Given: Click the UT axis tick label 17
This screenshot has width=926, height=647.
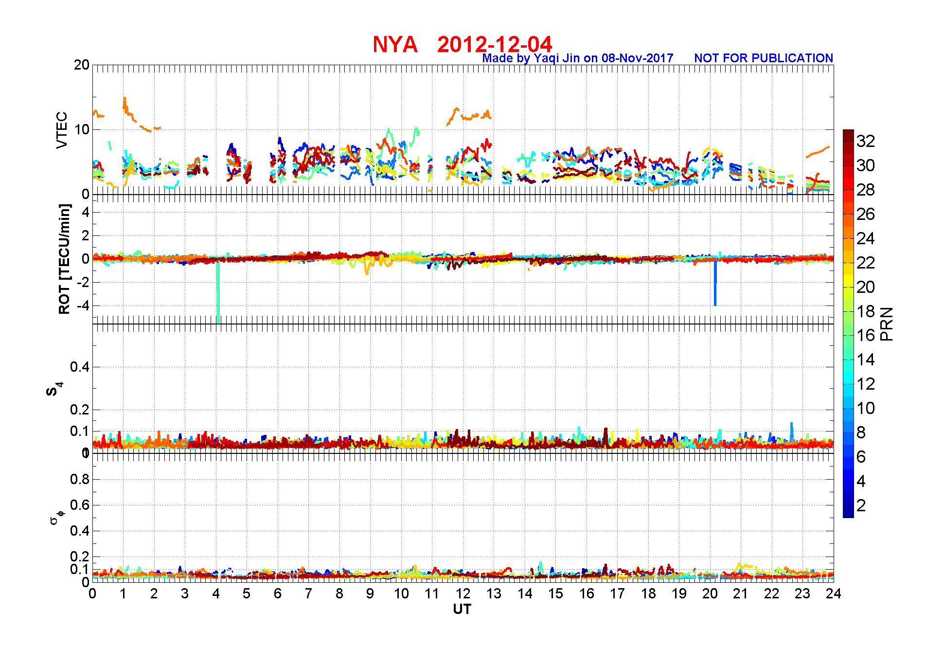Looking at the screenshot, I should click(x=617, y=593).
